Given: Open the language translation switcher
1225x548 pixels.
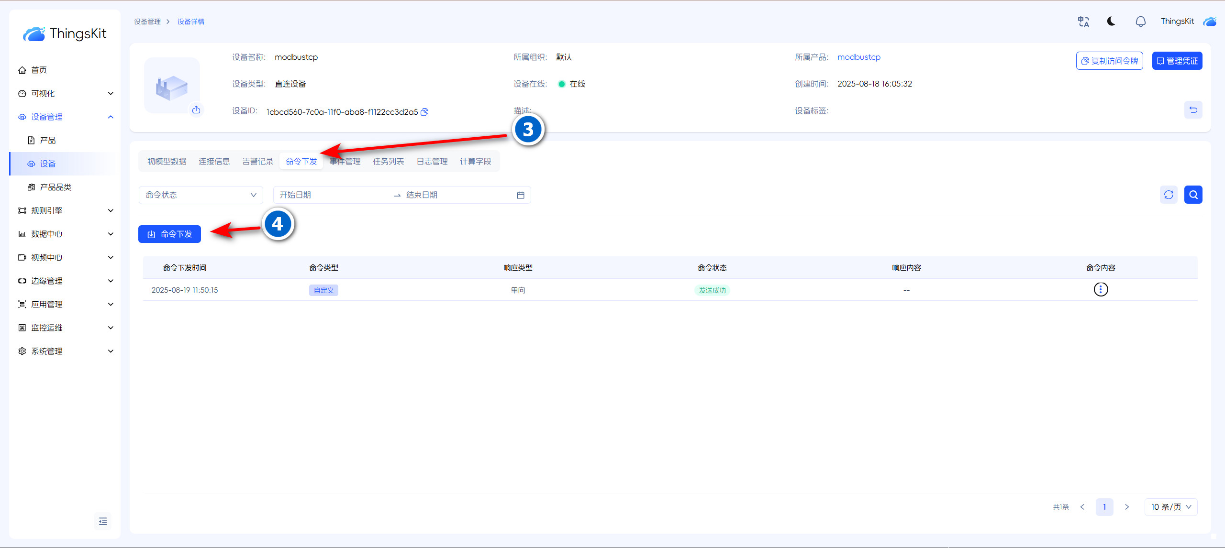Looking at the screenshot, I should pos(1083,22).
